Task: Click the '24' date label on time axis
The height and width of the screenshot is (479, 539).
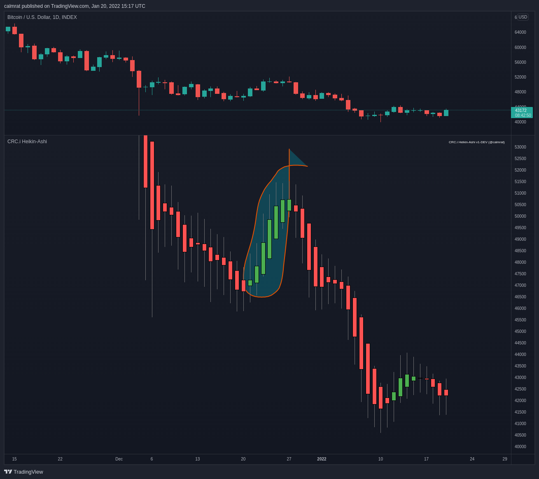Action: (472, 459)
